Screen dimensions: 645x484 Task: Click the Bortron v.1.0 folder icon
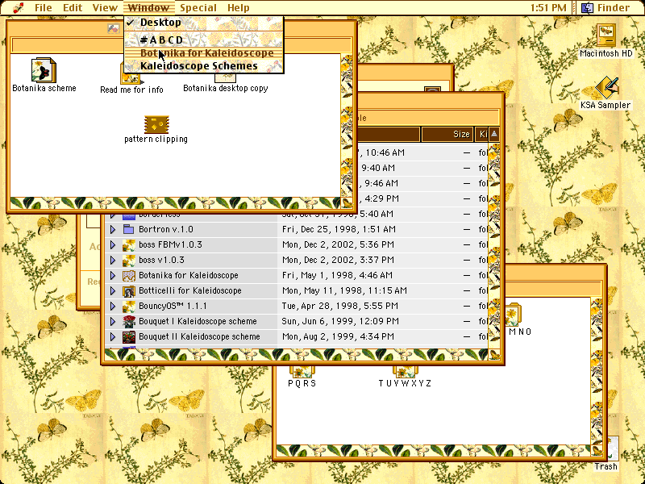pyautogui.click(x=129, y=229)
